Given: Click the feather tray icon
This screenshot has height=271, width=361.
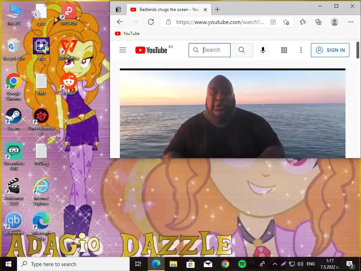Looking at the screenshot, I should coord(283,264).
